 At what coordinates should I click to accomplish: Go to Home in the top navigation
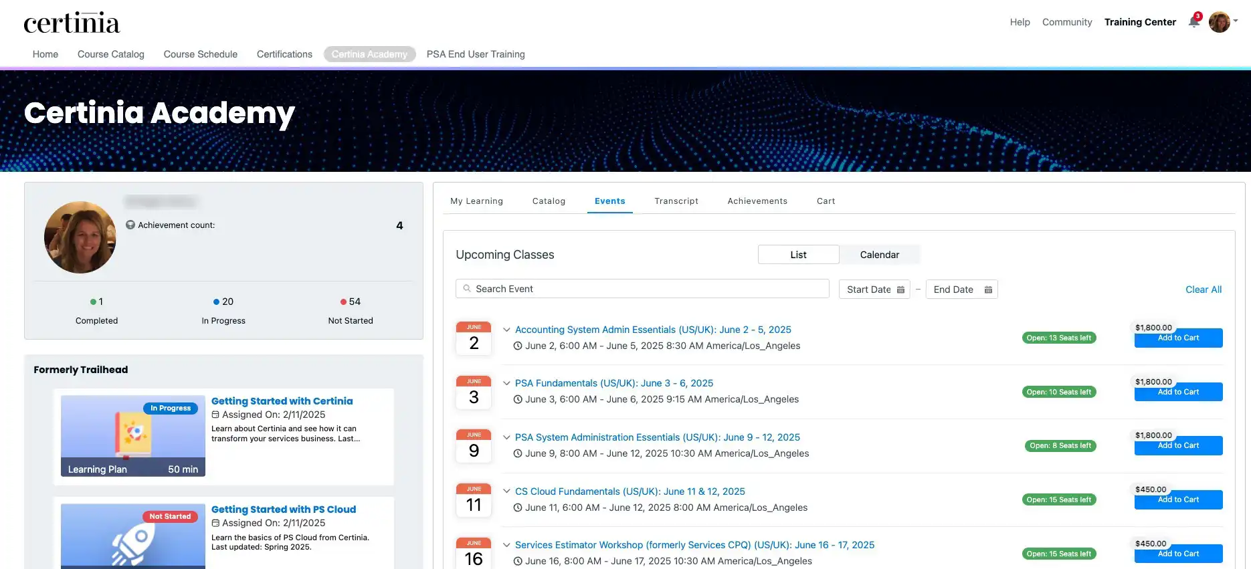click(x=45, y=54)
